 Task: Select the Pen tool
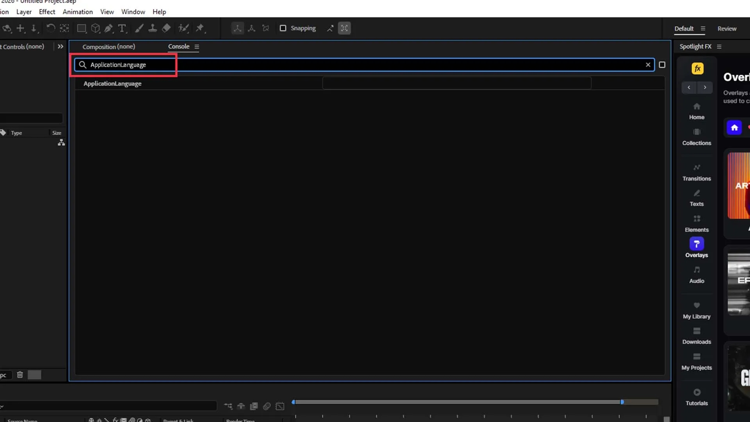click(x=109, y=28)
